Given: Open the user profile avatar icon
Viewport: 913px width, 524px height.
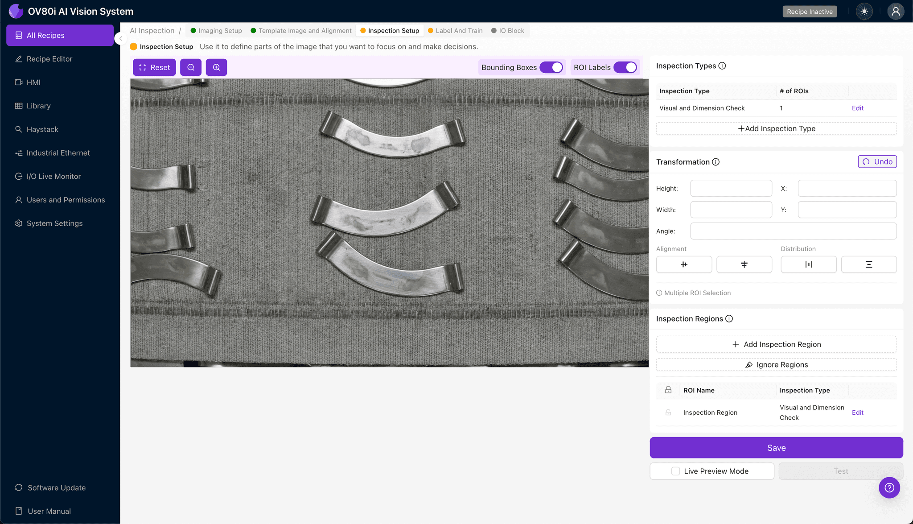Looking at the screenshot, I should [895, 12].
